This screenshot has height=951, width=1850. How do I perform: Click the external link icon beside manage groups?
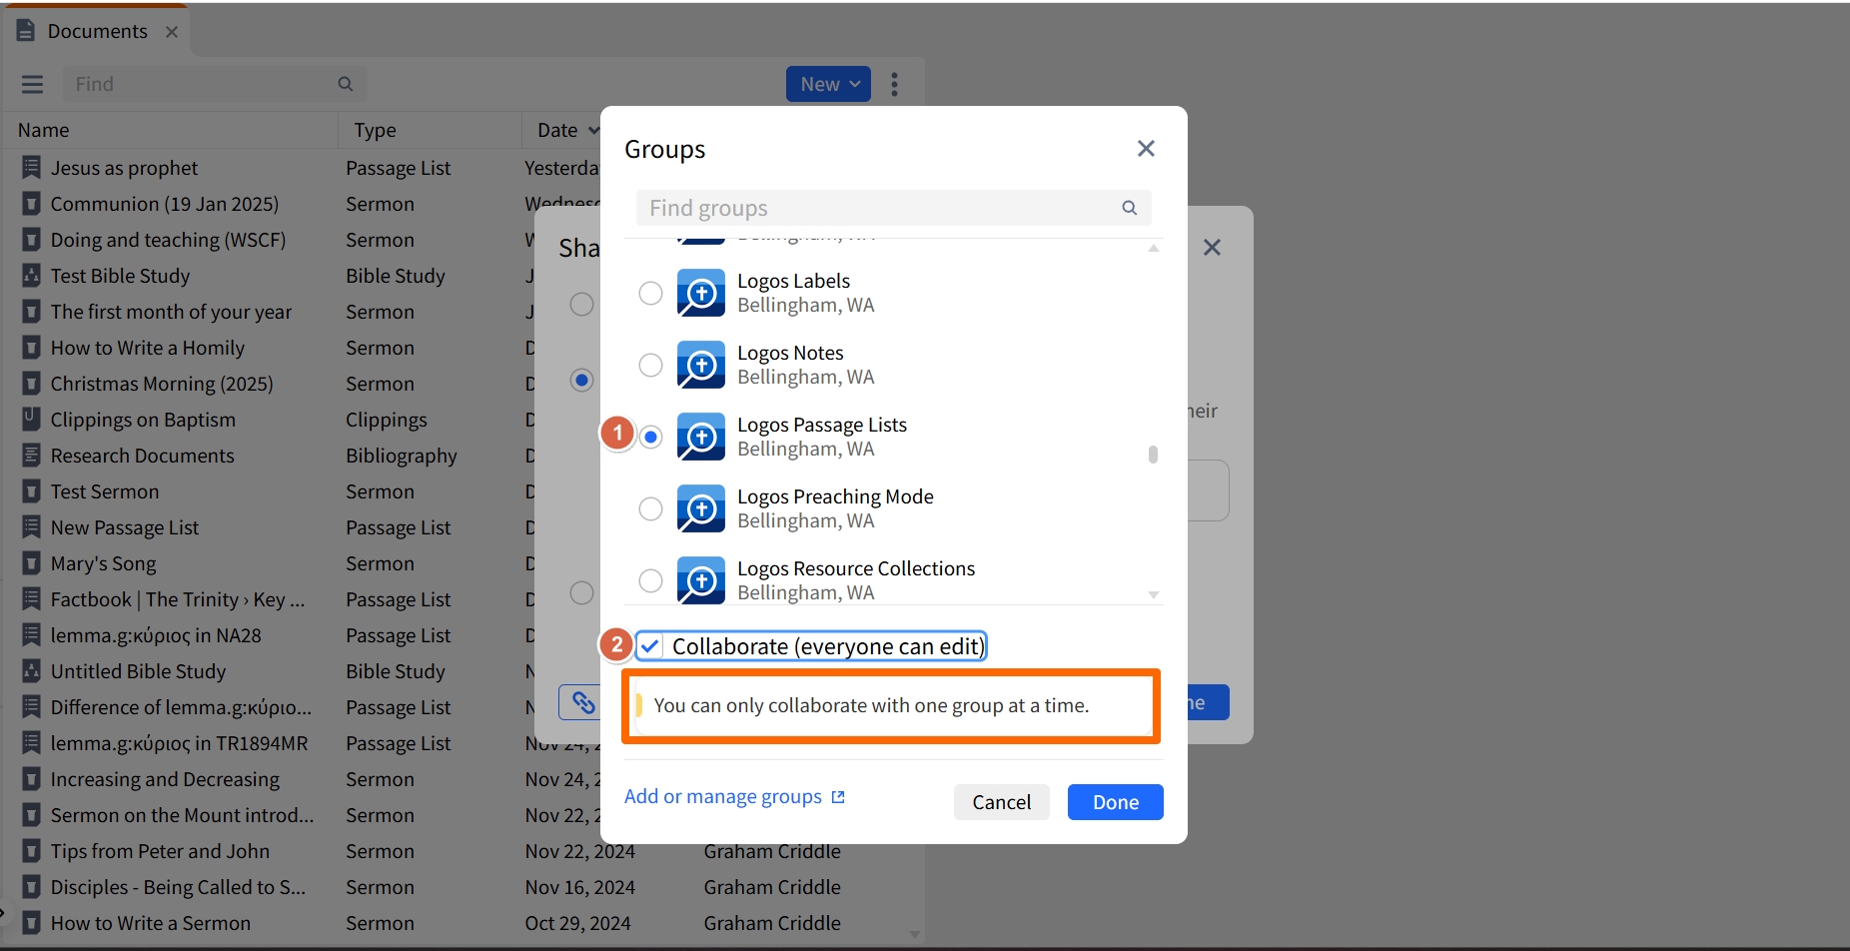[838, 797]
